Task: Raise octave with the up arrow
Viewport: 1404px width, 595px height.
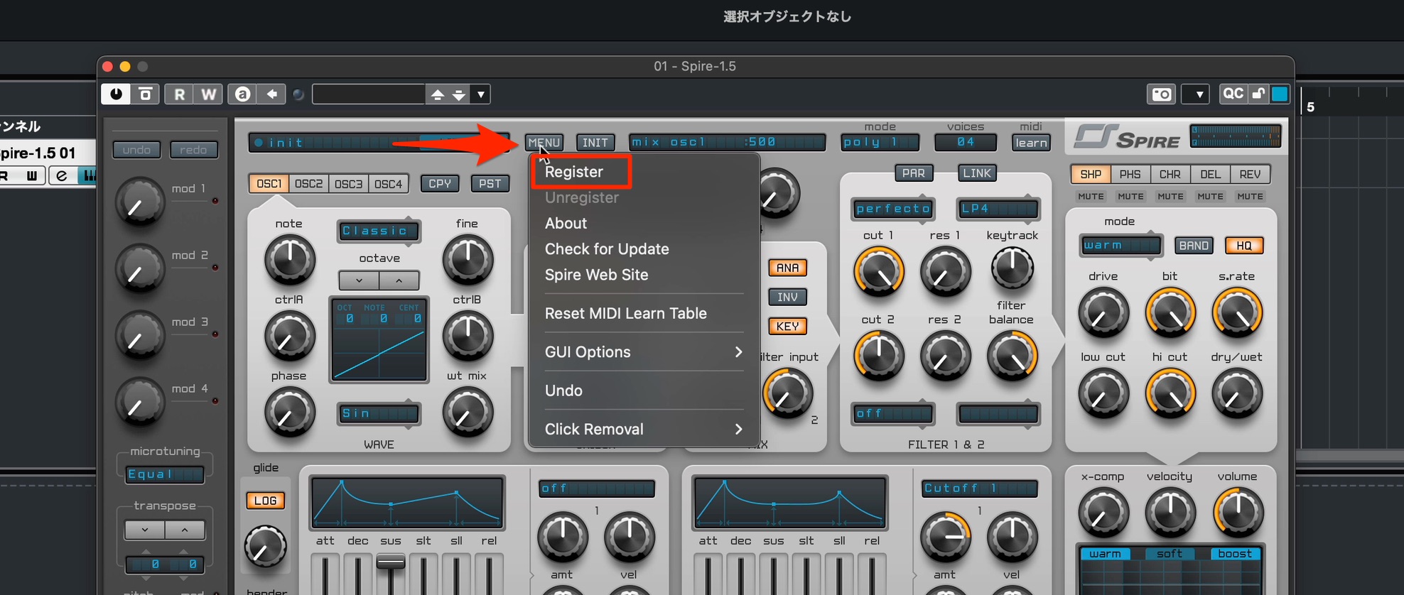Action: coord(399,280)
